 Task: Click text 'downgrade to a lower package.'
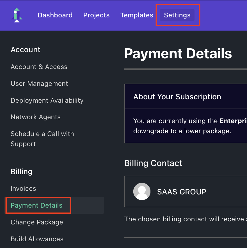(182, 131)
